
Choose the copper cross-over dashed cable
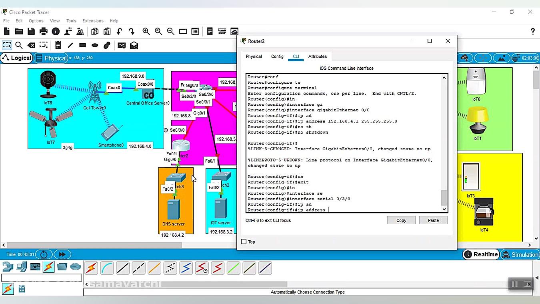pyautogui.click(x=138, y=268)
